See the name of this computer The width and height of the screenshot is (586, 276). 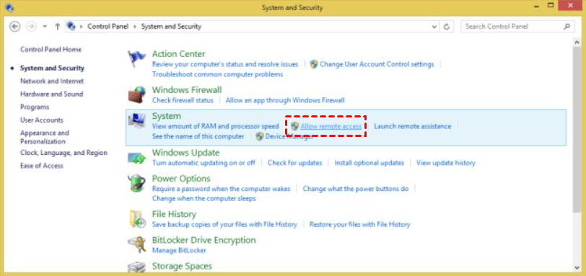pos(198,136)
